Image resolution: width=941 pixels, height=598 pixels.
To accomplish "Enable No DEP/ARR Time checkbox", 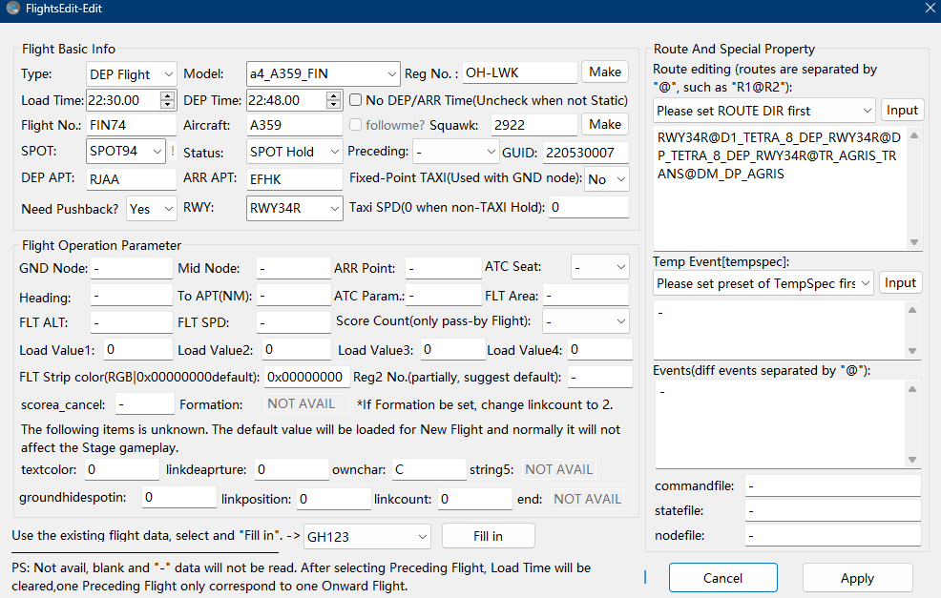I will pyautogui.click(x=356, y=99).
